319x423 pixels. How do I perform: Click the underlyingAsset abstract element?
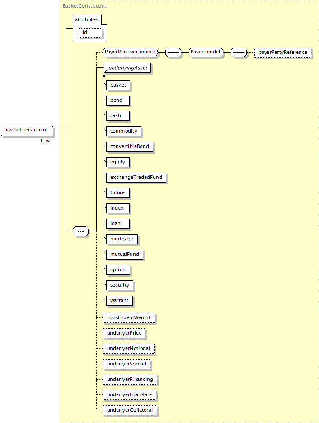click(128, 68)
